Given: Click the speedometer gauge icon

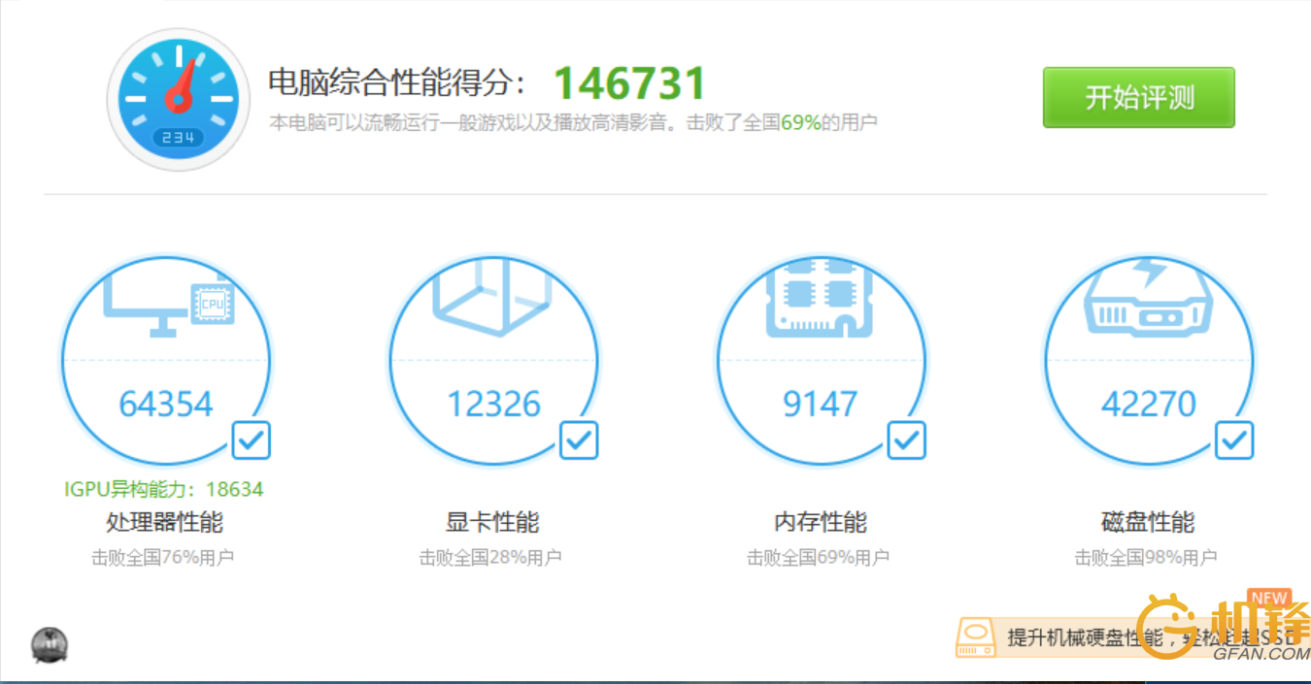Looking at the screenshot, I should coord(178,100).
